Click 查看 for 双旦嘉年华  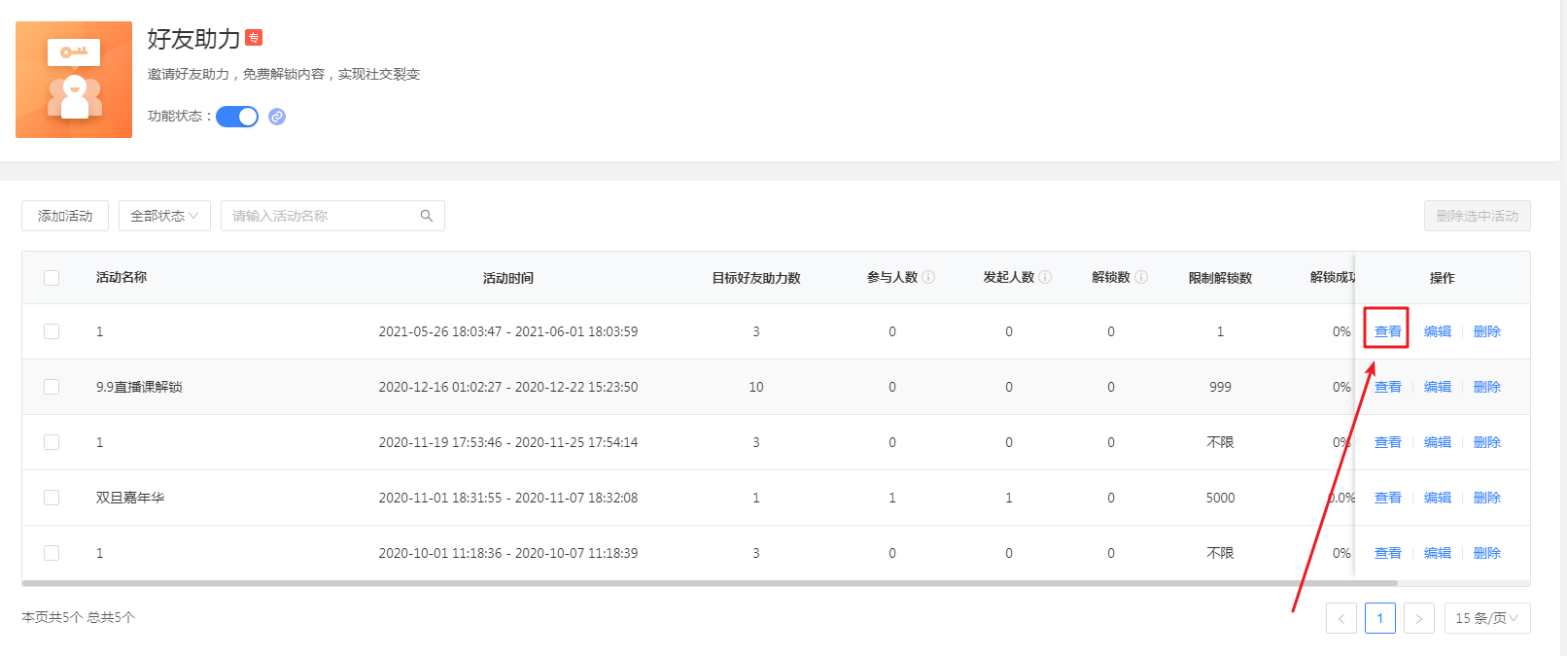1387,498
